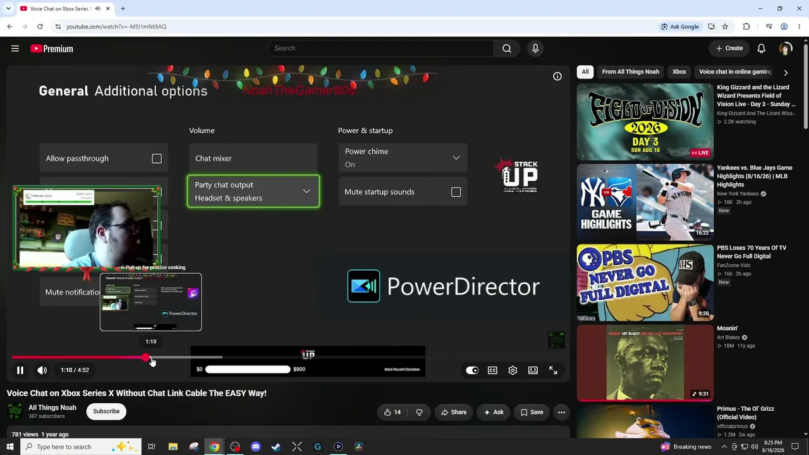Pause the video
This screenshot has height=455, width=809.
coord(20,370)
